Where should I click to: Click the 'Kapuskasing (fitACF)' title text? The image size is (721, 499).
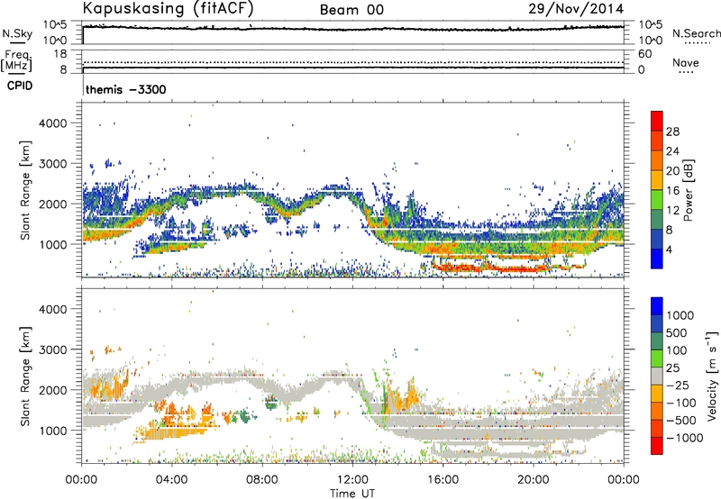[168, 8]
